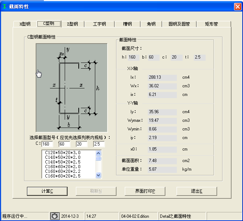Click the iy value 2.19 field

click(162, 138)
